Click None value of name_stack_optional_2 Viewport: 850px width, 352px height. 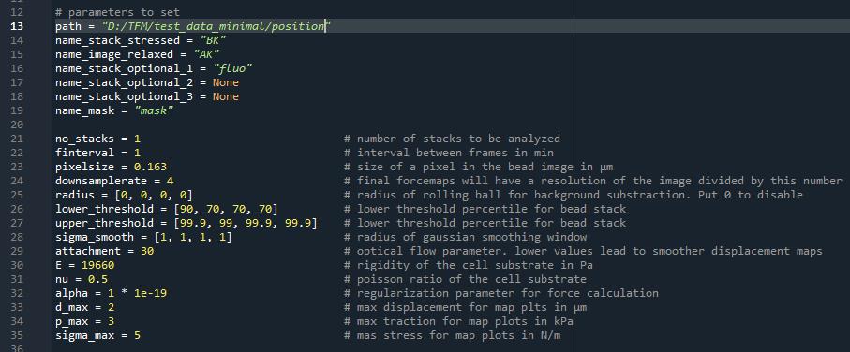(226, 82)
